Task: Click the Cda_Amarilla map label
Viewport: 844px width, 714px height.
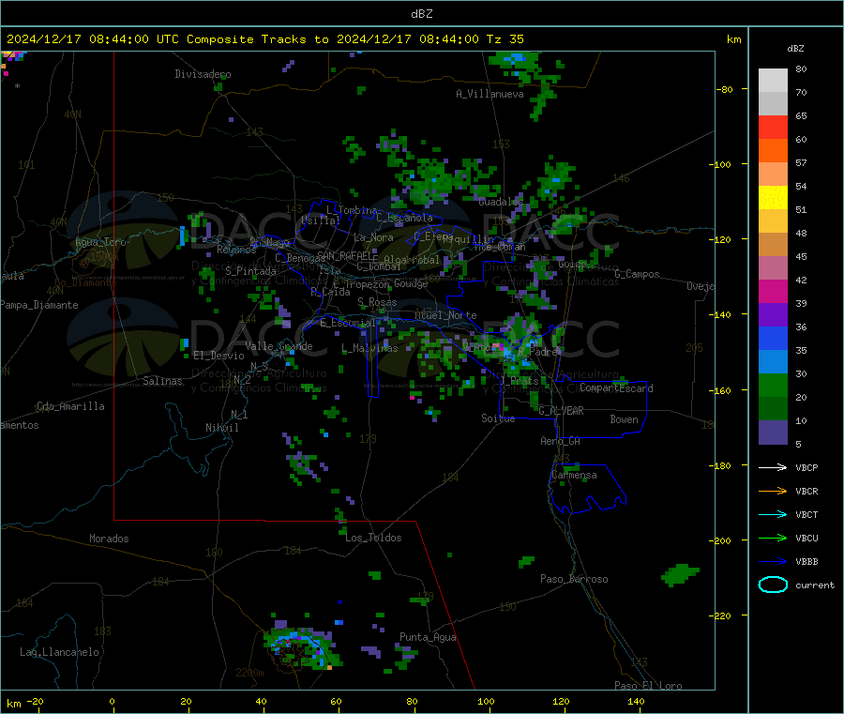Action: click(x=70, y=406)
